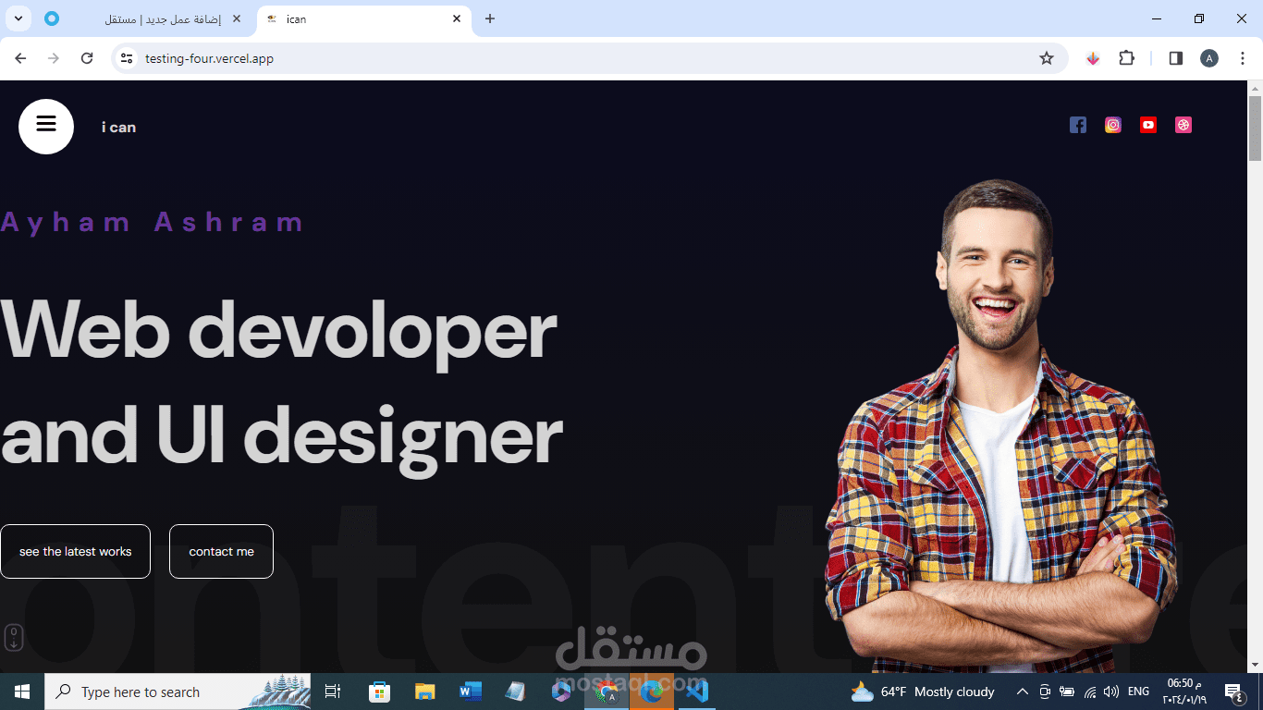Image resolution: width=1263 pixels, height=710 pixels.
Task: Open the site information icon in address bar
Action: pos(128,58)
